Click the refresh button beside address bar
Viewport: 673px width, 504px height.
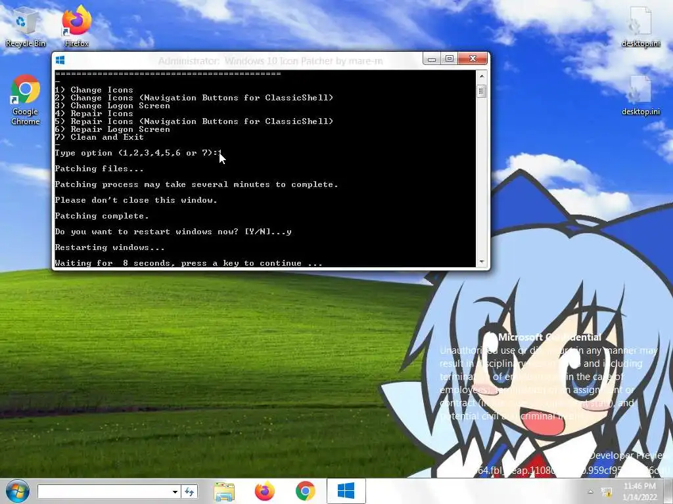pyautogui.click(x=189, y=492)
